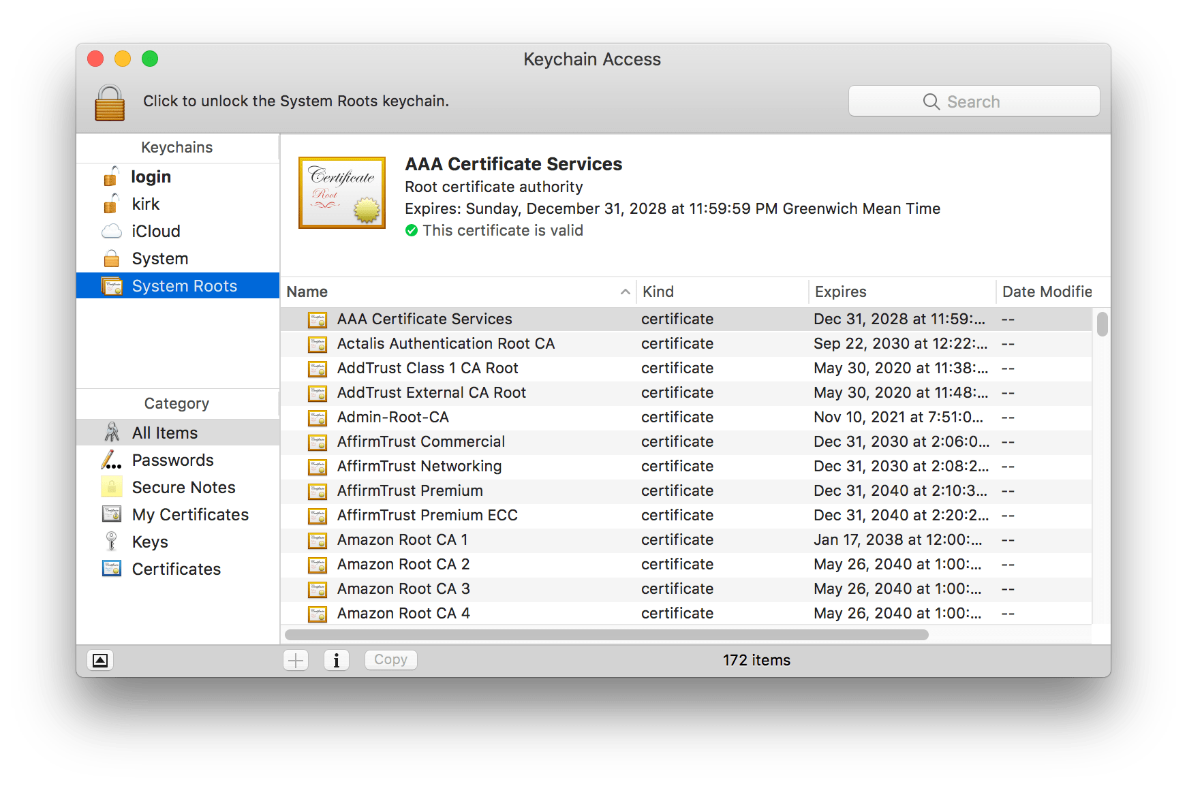1187x786 pixels.
Task: Click the AffirmTrust Premium certificate icon
Action: (x=318, y=491)
